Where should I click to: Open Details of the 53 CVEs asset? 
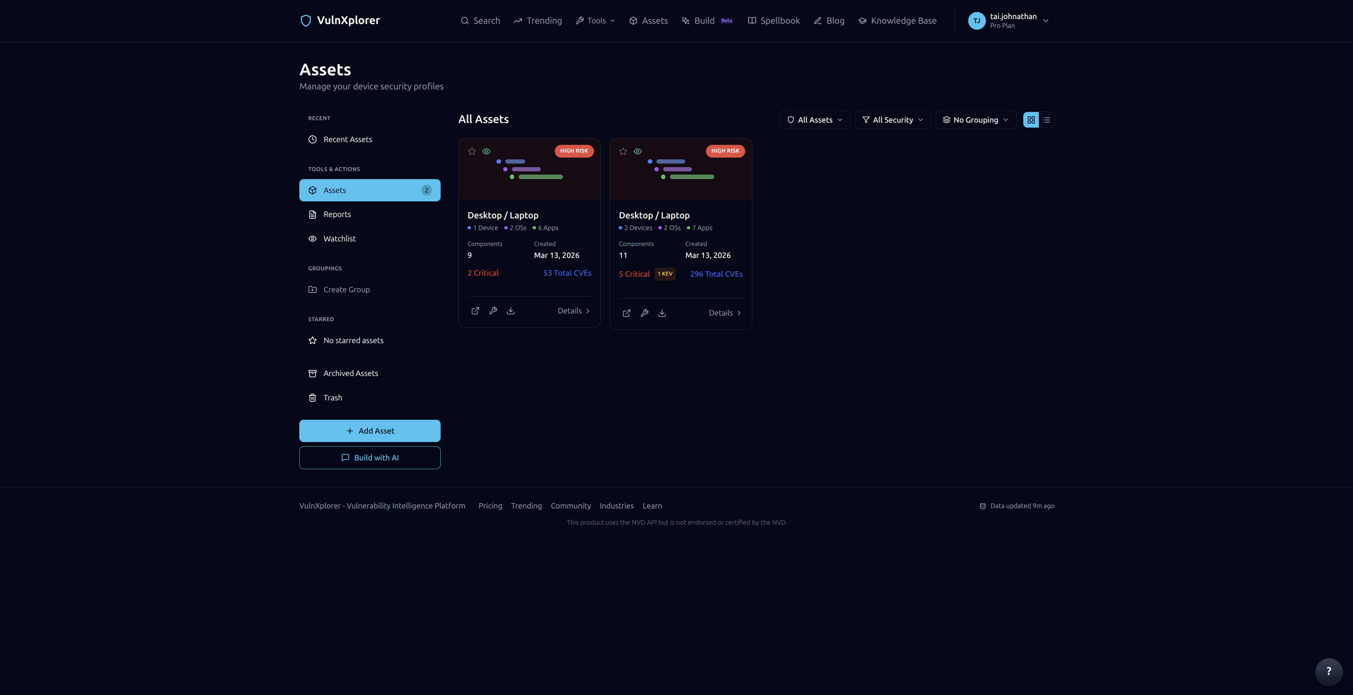click(573, 311)
